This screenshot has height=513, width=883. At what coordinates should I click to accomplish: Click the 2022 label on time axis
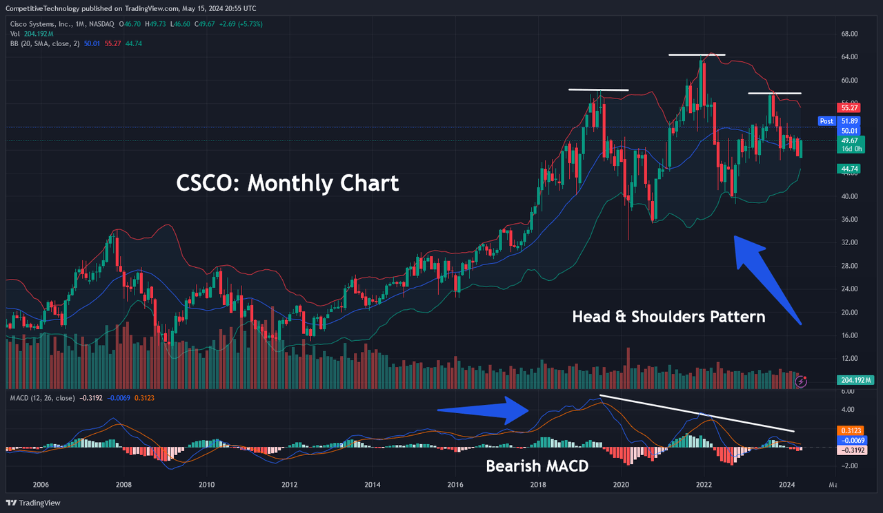tap(704, 485)
